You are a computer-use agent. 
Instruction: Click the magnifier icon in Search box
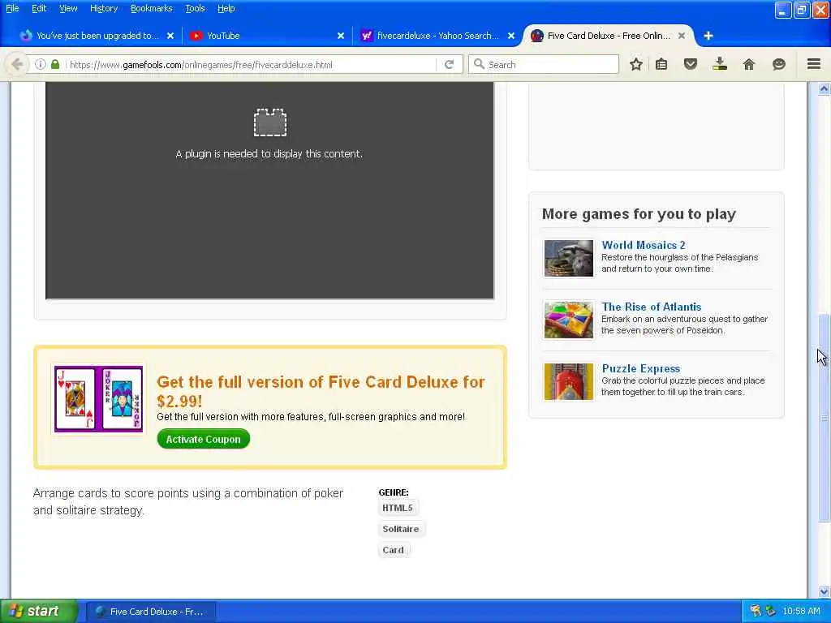pos(479,64)
